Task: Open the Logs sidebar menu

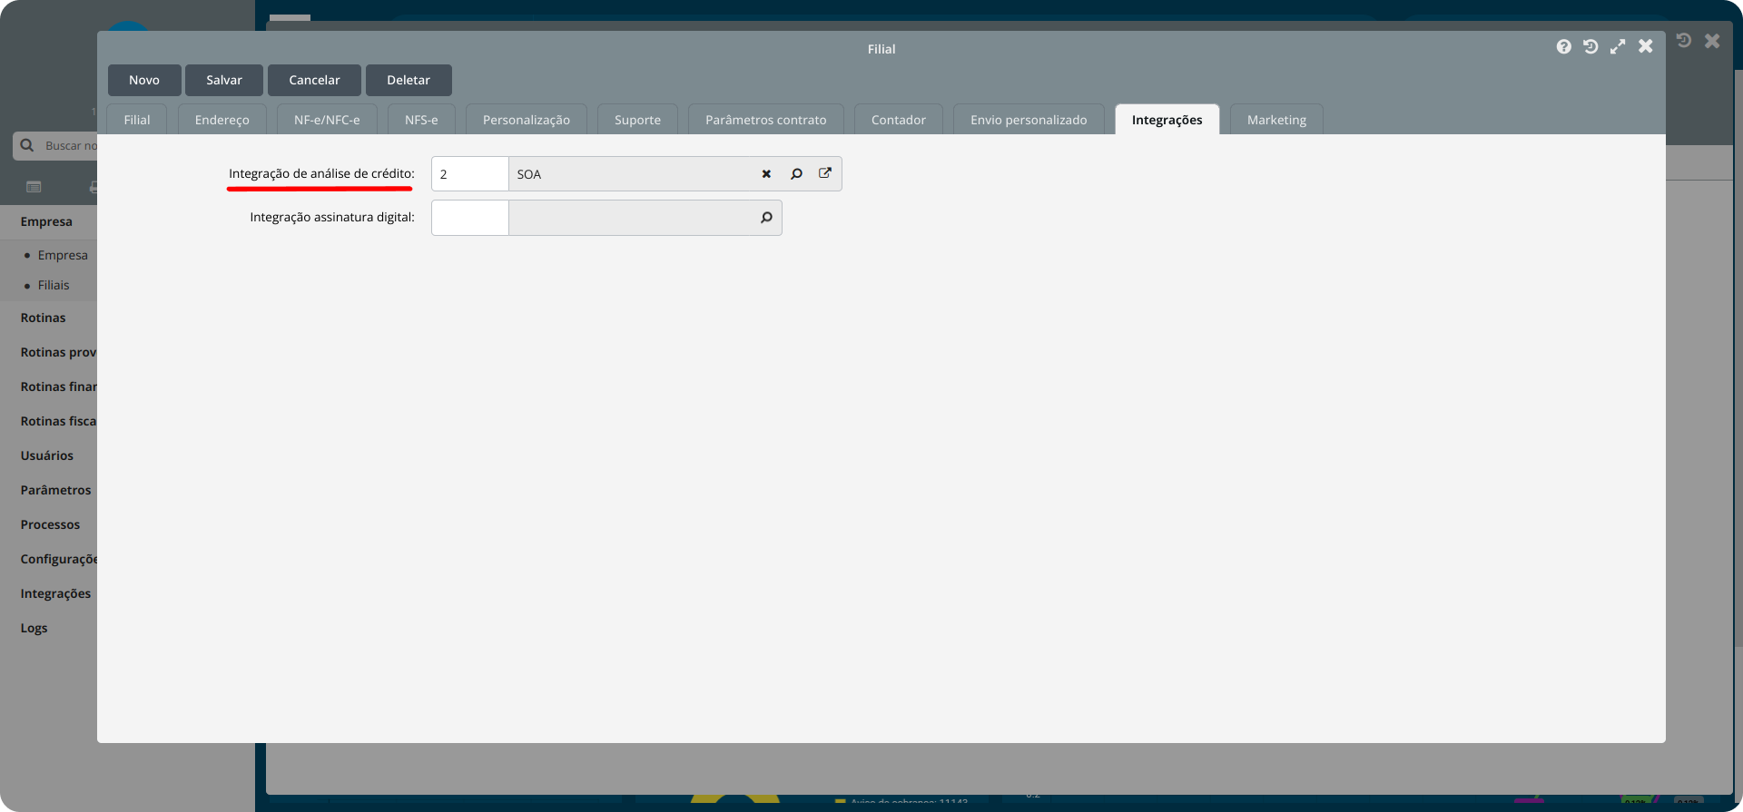Action: coord(34,628)
